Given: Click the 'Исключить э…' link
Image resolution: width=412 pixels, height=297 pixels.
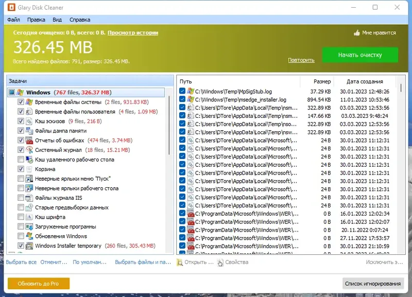Looking at the screenshot, I should click(x=384, y=262).
